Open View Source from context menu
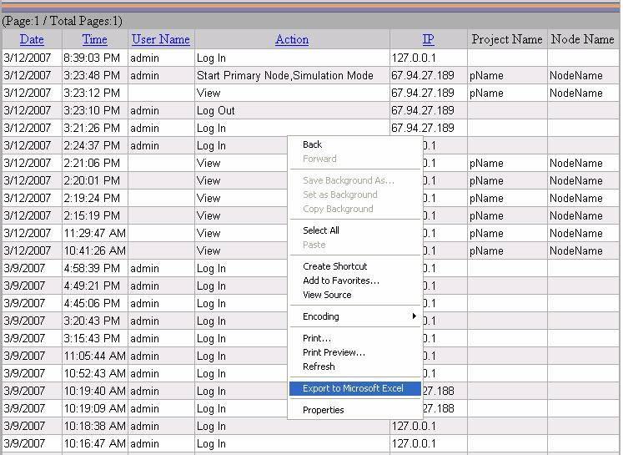623x455 pixels. coord(327,295)
